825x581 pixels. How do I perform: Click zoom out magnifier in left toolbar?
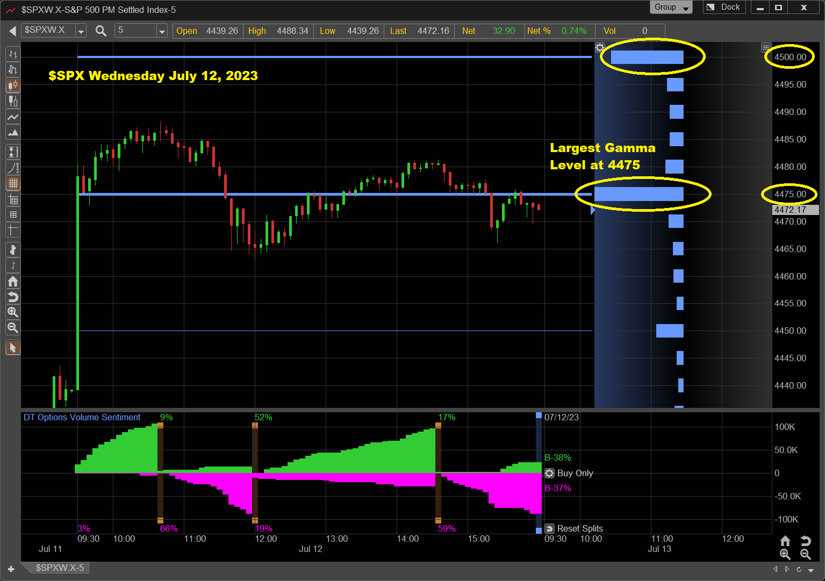13,328
